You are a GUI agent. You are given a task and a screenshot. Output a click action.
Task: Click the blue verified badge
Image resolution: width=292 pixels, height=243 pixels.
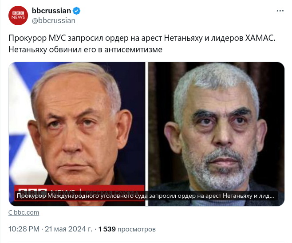point(76,11)
